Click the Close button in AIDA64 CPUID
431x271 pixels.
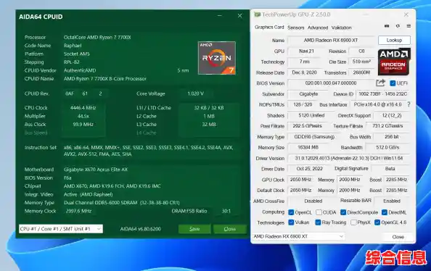coord(229,229)
